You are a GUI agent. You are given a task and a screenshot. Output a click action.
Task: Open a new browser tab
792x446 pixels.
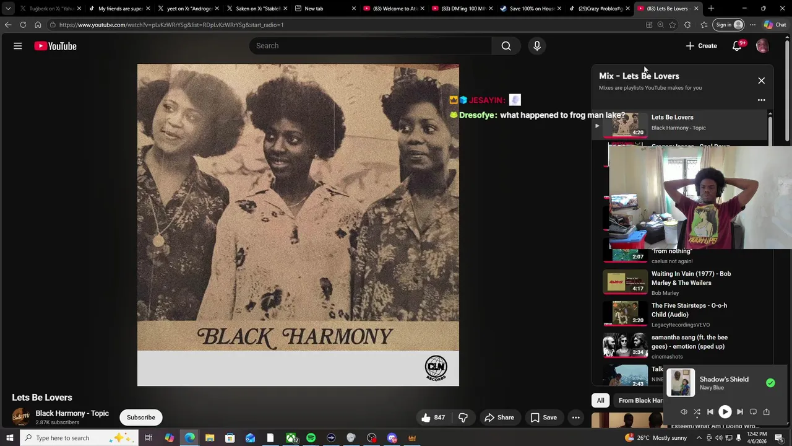711,9
